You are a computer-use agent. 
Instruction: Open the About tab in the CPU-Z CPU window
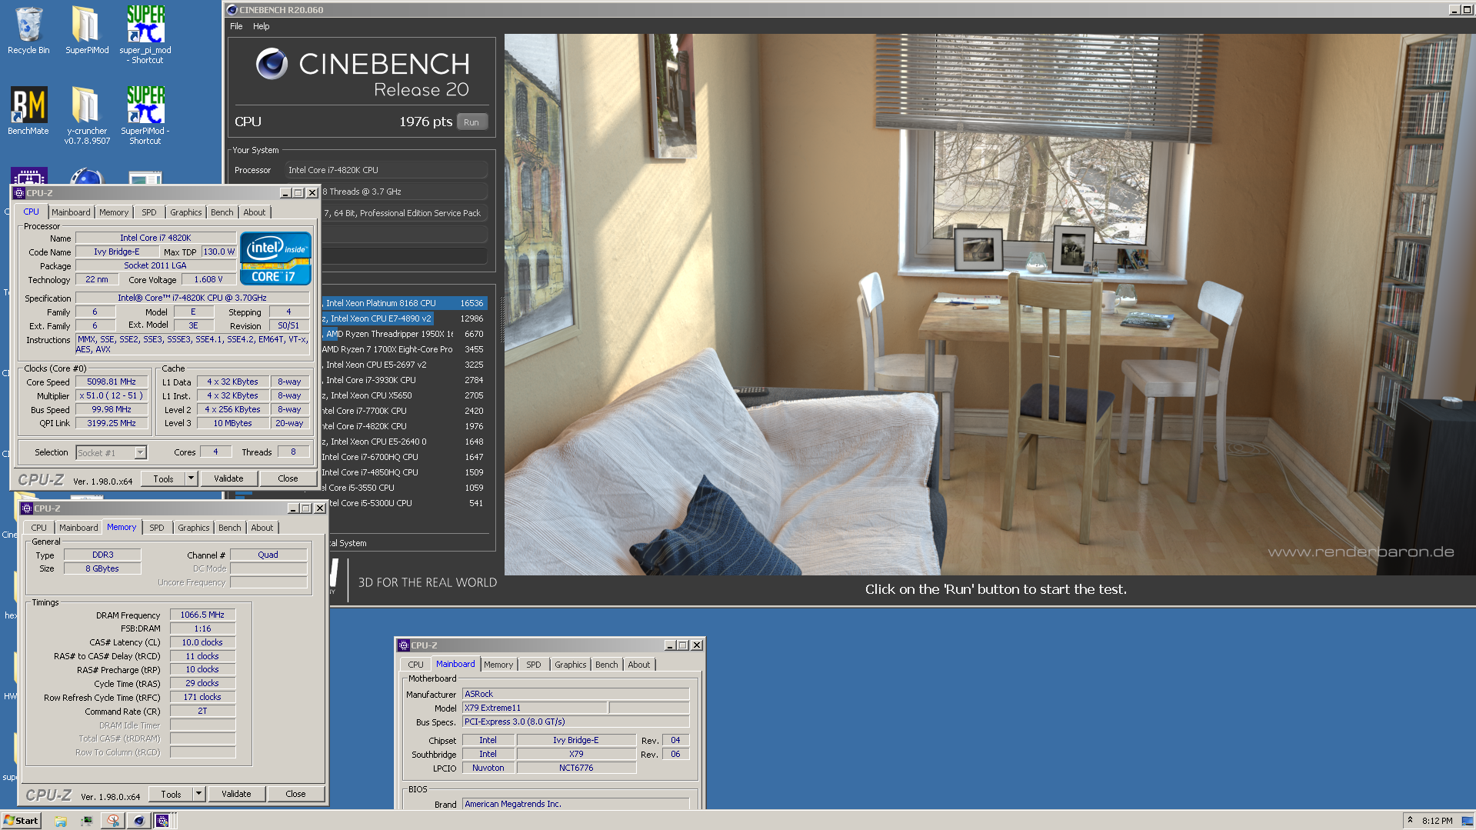pos(255,212)
